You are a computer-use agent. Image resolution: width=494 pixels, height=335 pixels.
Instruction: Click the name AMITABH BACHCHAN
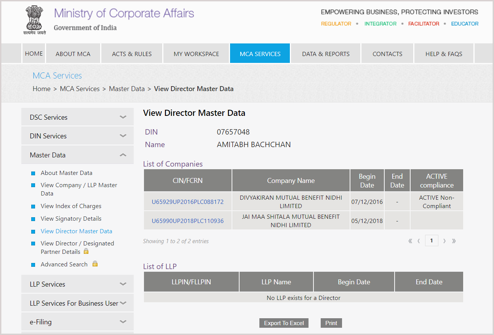point(254,144)
